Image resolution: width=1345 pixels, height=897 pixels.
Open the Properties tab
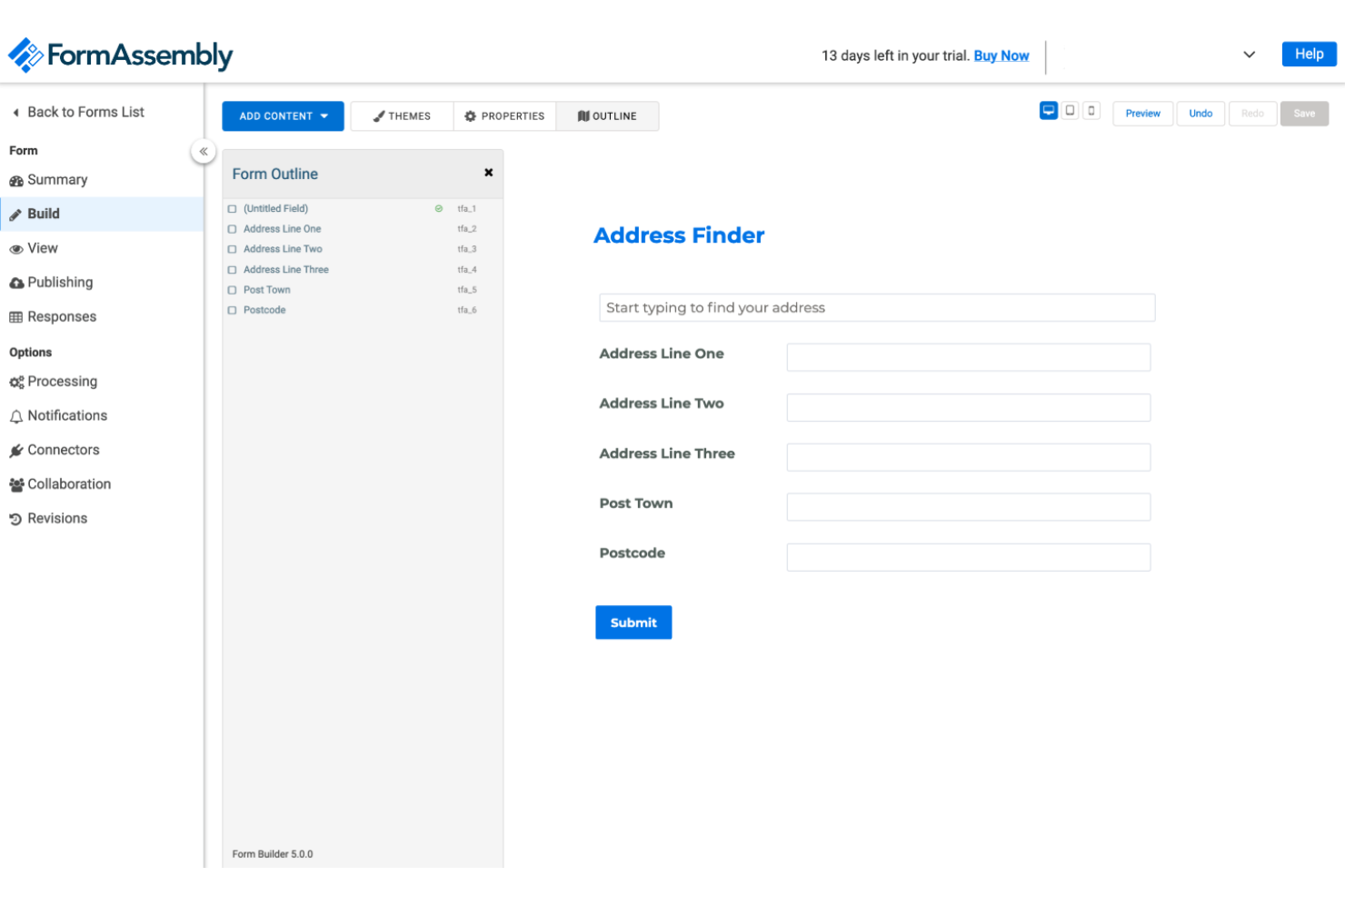(504, 115)
